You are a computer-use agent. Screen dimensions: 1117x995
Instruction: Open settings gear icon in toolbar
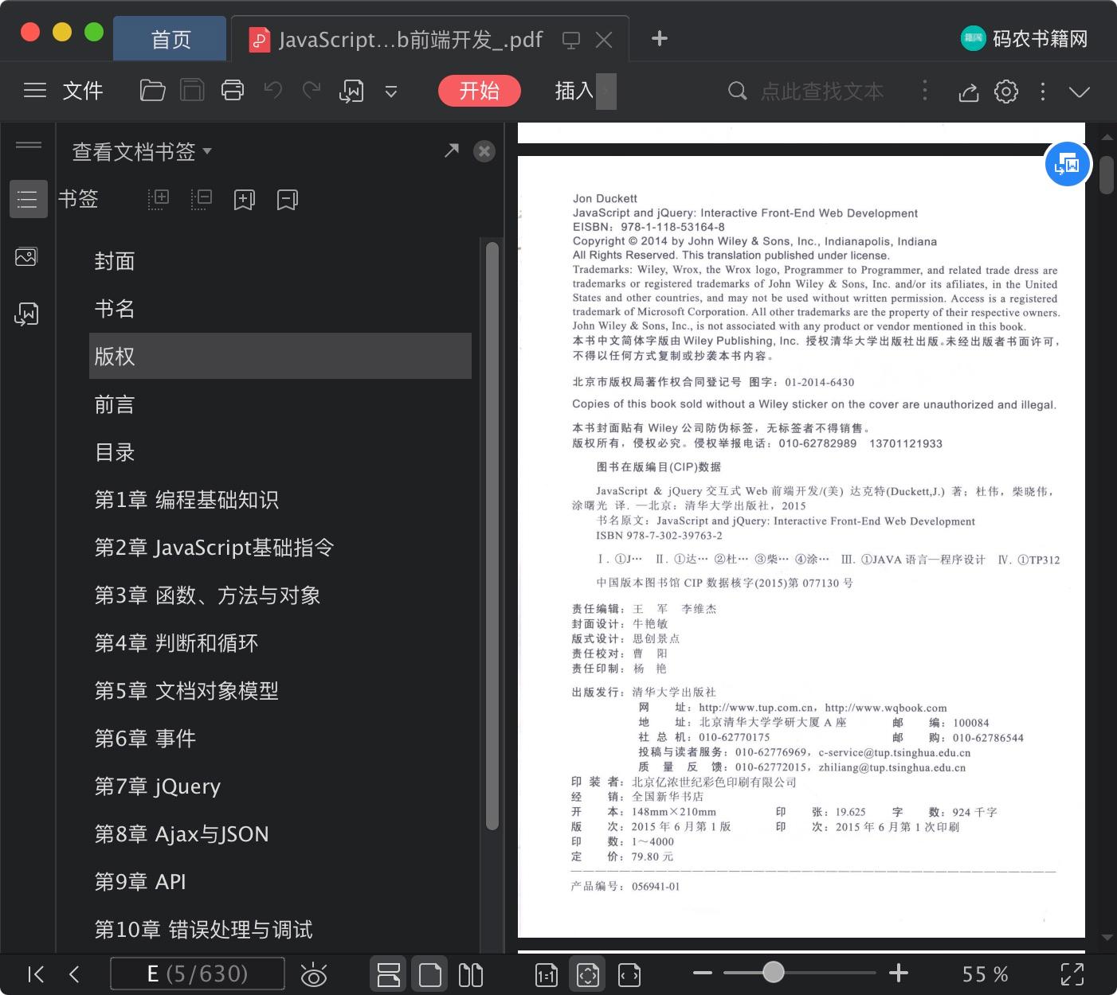click(x=1006, y=92)
